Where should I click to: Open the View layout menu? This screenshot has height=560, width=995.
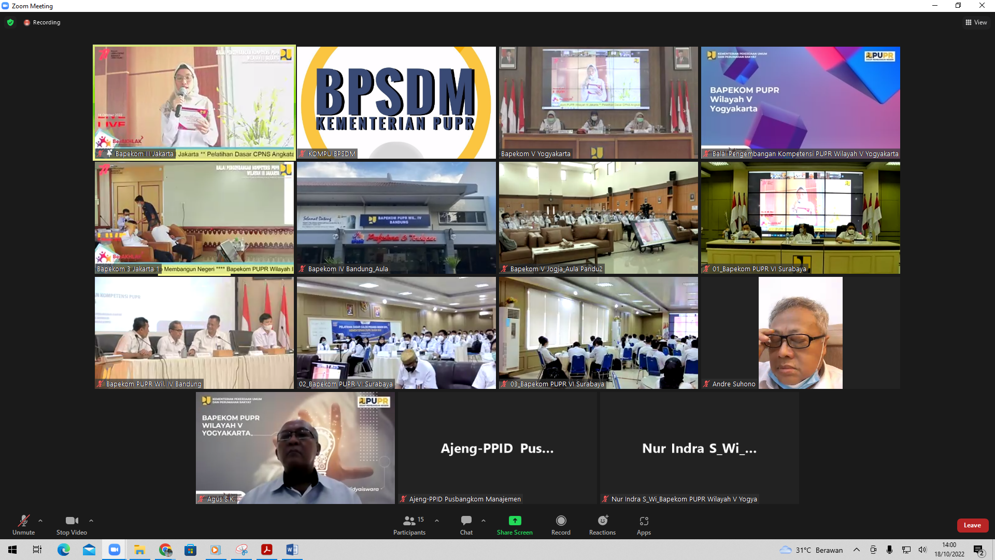click(x=976, y=22)
